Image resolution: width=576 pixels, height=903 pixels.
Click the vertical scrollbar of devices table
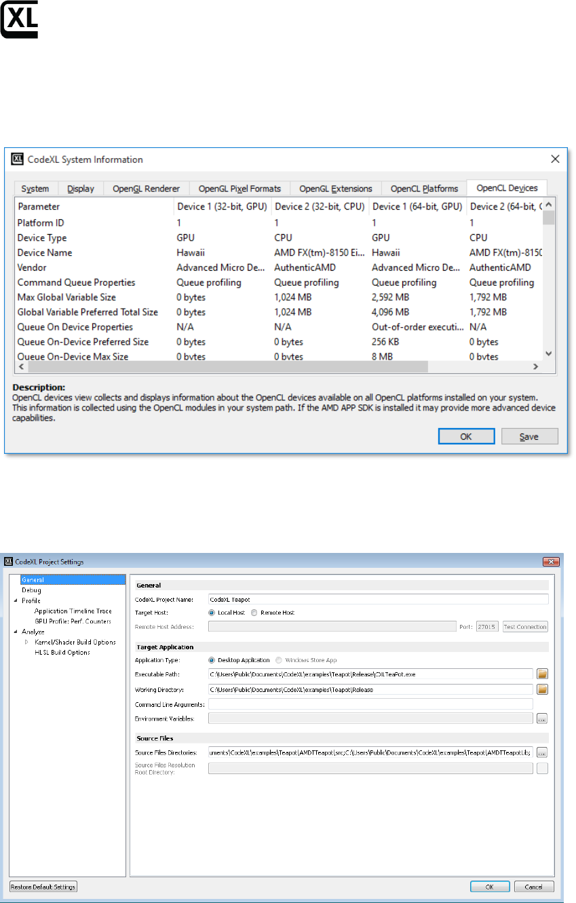[549, 217]
